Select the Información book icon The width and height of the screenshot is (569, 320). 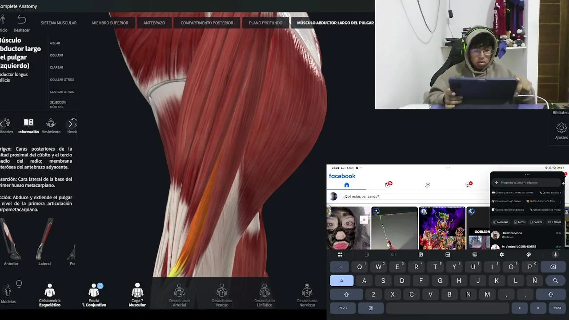pyautogui.click(x=28, y=123)
